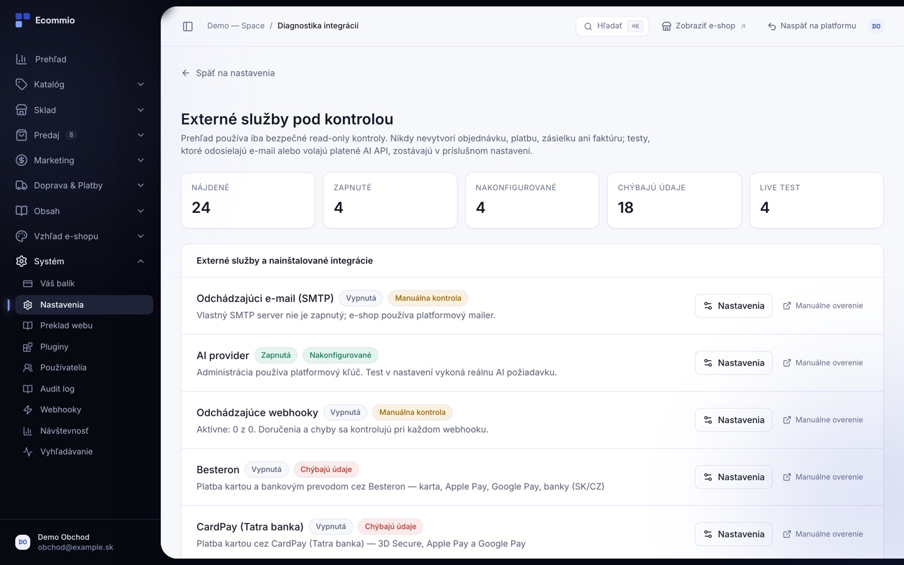
Task: Click the back arrow next to Späť na nastavenia
Action: click(x=186, y=73)
